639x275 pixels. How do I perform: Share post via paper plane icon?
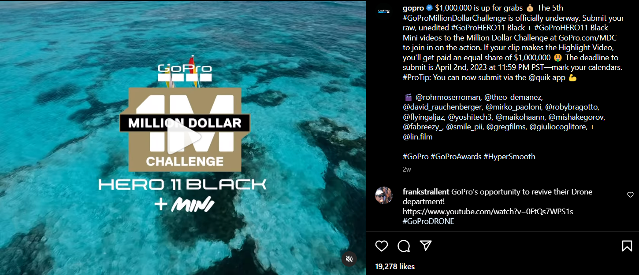tap(426, 246)
